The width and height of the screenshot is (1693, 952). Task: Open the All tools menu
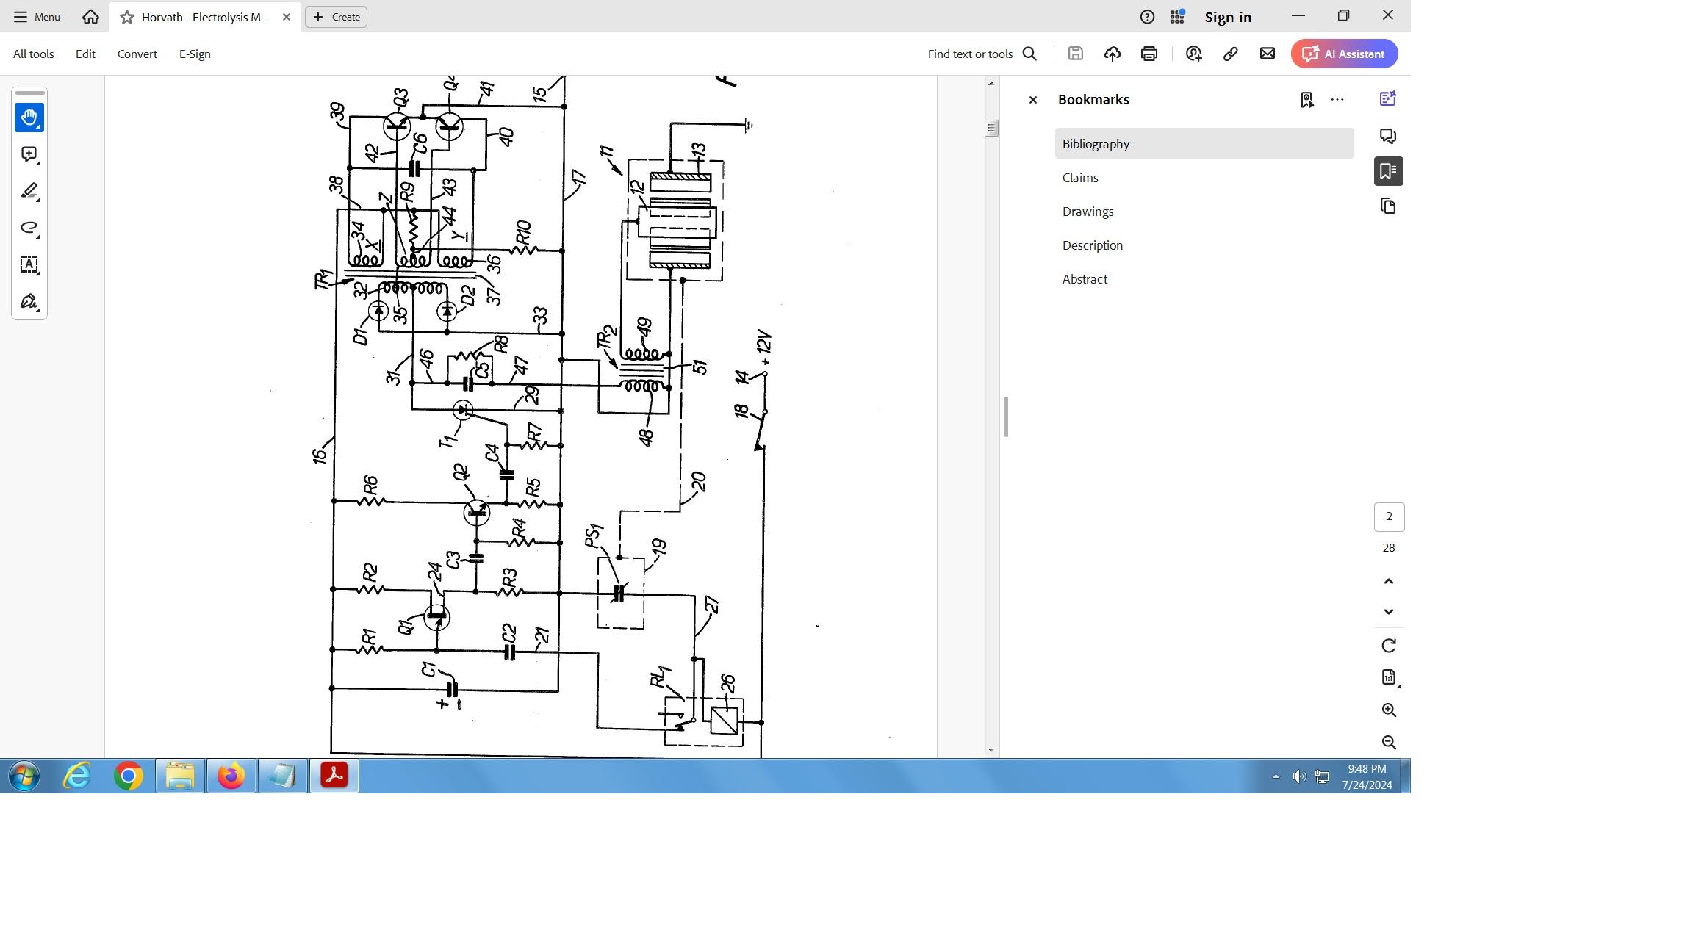coord(33,54)
